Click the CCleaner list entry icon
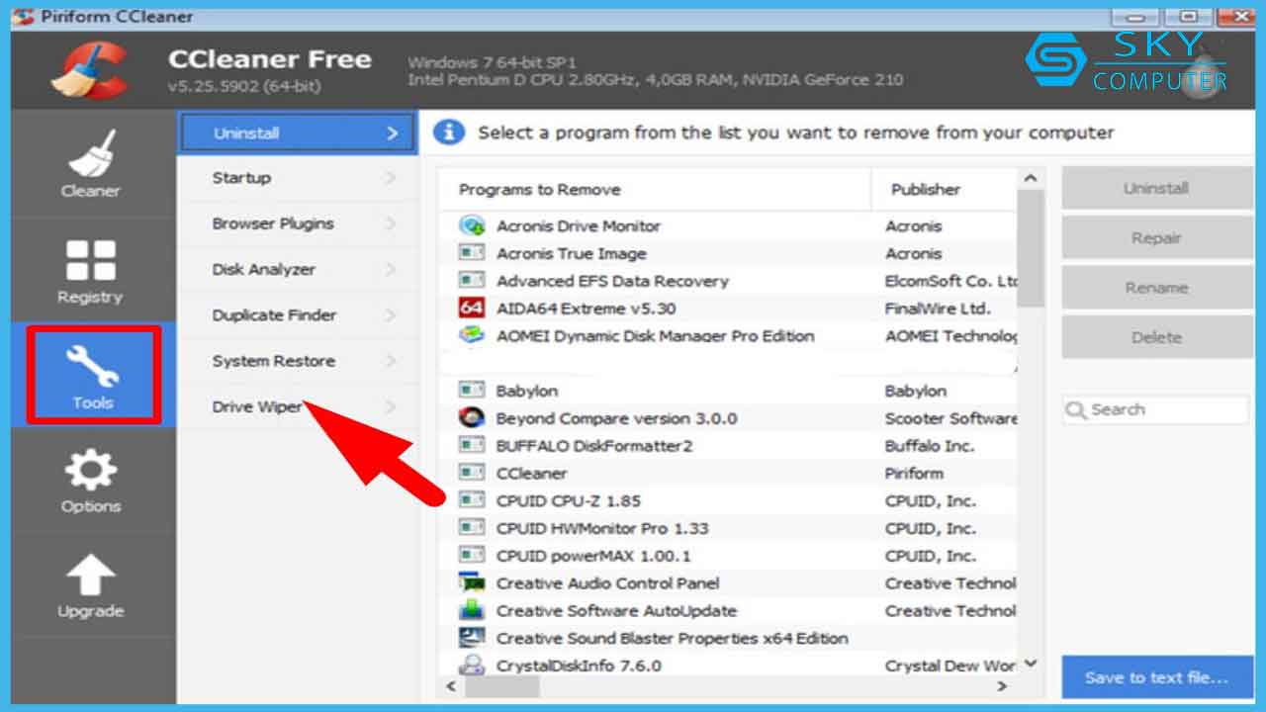Viewport: 1266px width, 712px height. [472, 473]
